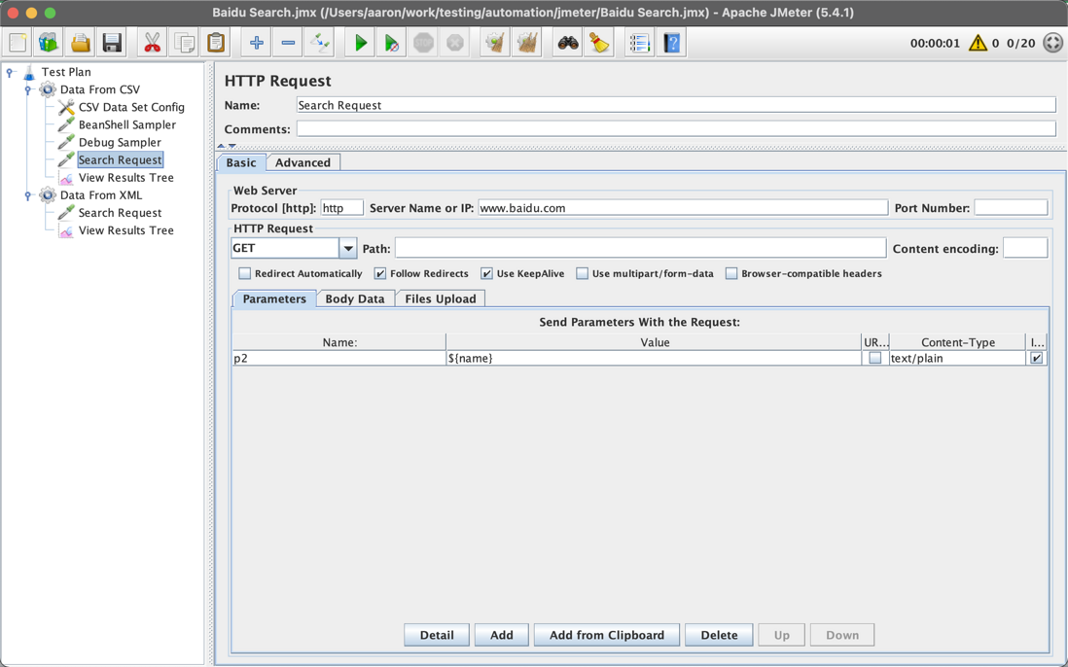Image resolution: width=1068 pixels, height=667 pixels.
Task: Click the p2 parameter name cell
Action: click(339, 358)
